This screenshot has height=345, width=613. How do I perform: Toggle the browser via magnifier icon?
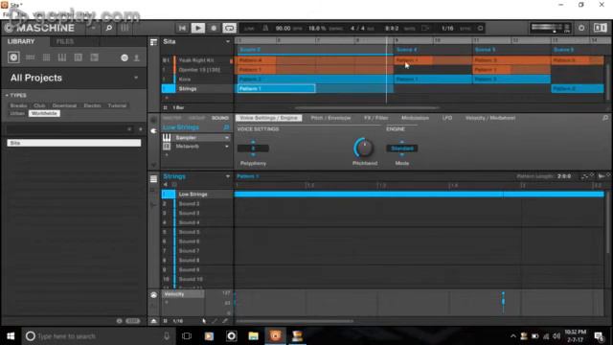click(109, 28)
